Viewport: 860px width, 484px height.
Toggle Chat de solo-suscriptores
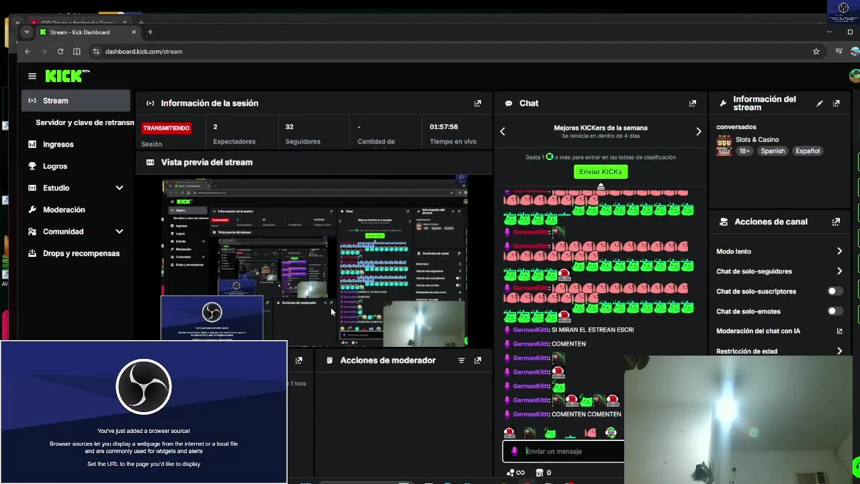pyautogui.click(x=834, y=291)
